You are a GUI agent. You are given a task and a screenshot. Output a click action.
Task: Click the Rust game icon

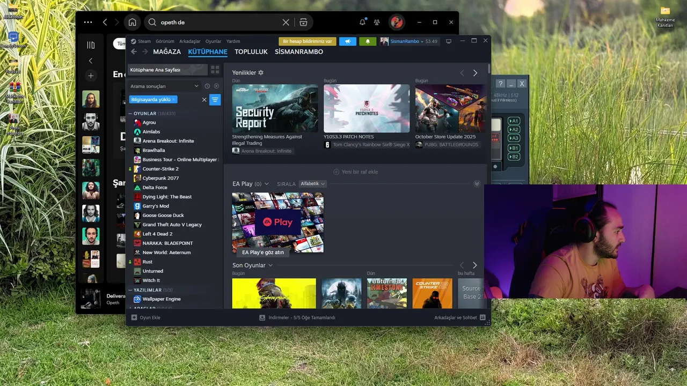(137, 262)
